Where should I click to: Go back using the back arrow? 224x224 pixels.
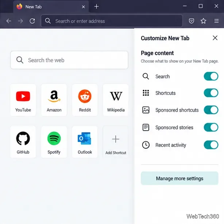pyautogui.click(x=9, y=21)
